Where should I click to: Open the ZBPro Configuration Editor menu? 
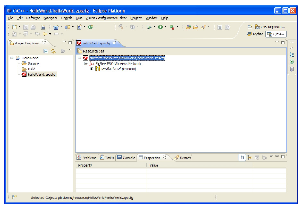pos(106,18)
